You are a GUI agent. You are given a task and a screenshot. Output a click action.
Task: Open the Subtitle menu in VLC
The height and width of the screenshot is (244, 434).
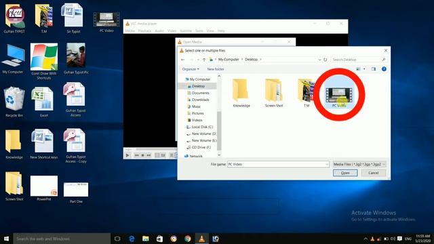point(186,31)
